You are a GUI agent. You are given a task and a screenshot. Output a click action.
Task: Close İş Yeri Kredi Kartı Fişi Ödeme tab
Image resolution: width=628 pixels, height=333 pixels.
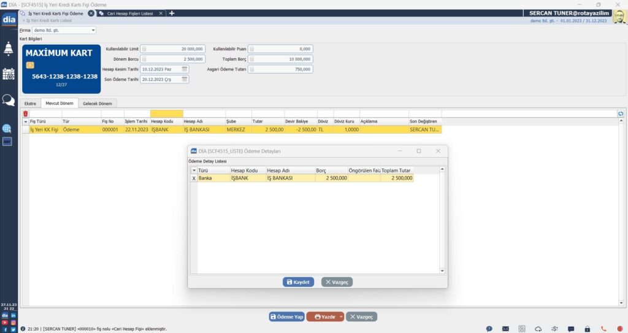click(x=91, y=13)
